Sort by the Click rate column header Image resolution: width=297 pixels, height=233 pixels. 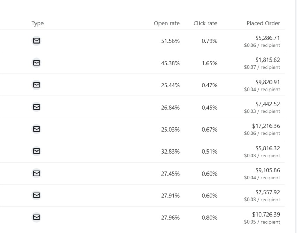click(205, 23)
